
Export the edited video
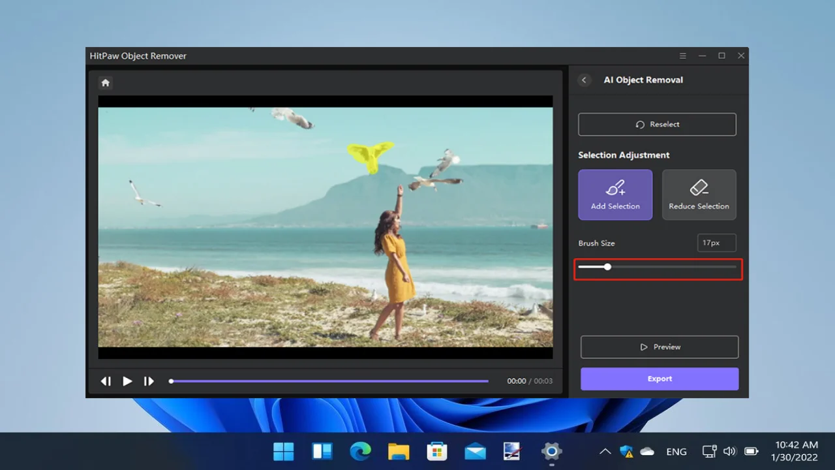tap(660, 379)
